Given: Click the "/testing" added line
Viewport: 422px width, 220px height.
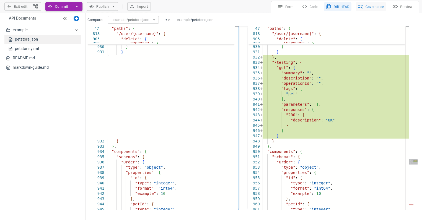Looking at the screenshot, I should (336, 62).
